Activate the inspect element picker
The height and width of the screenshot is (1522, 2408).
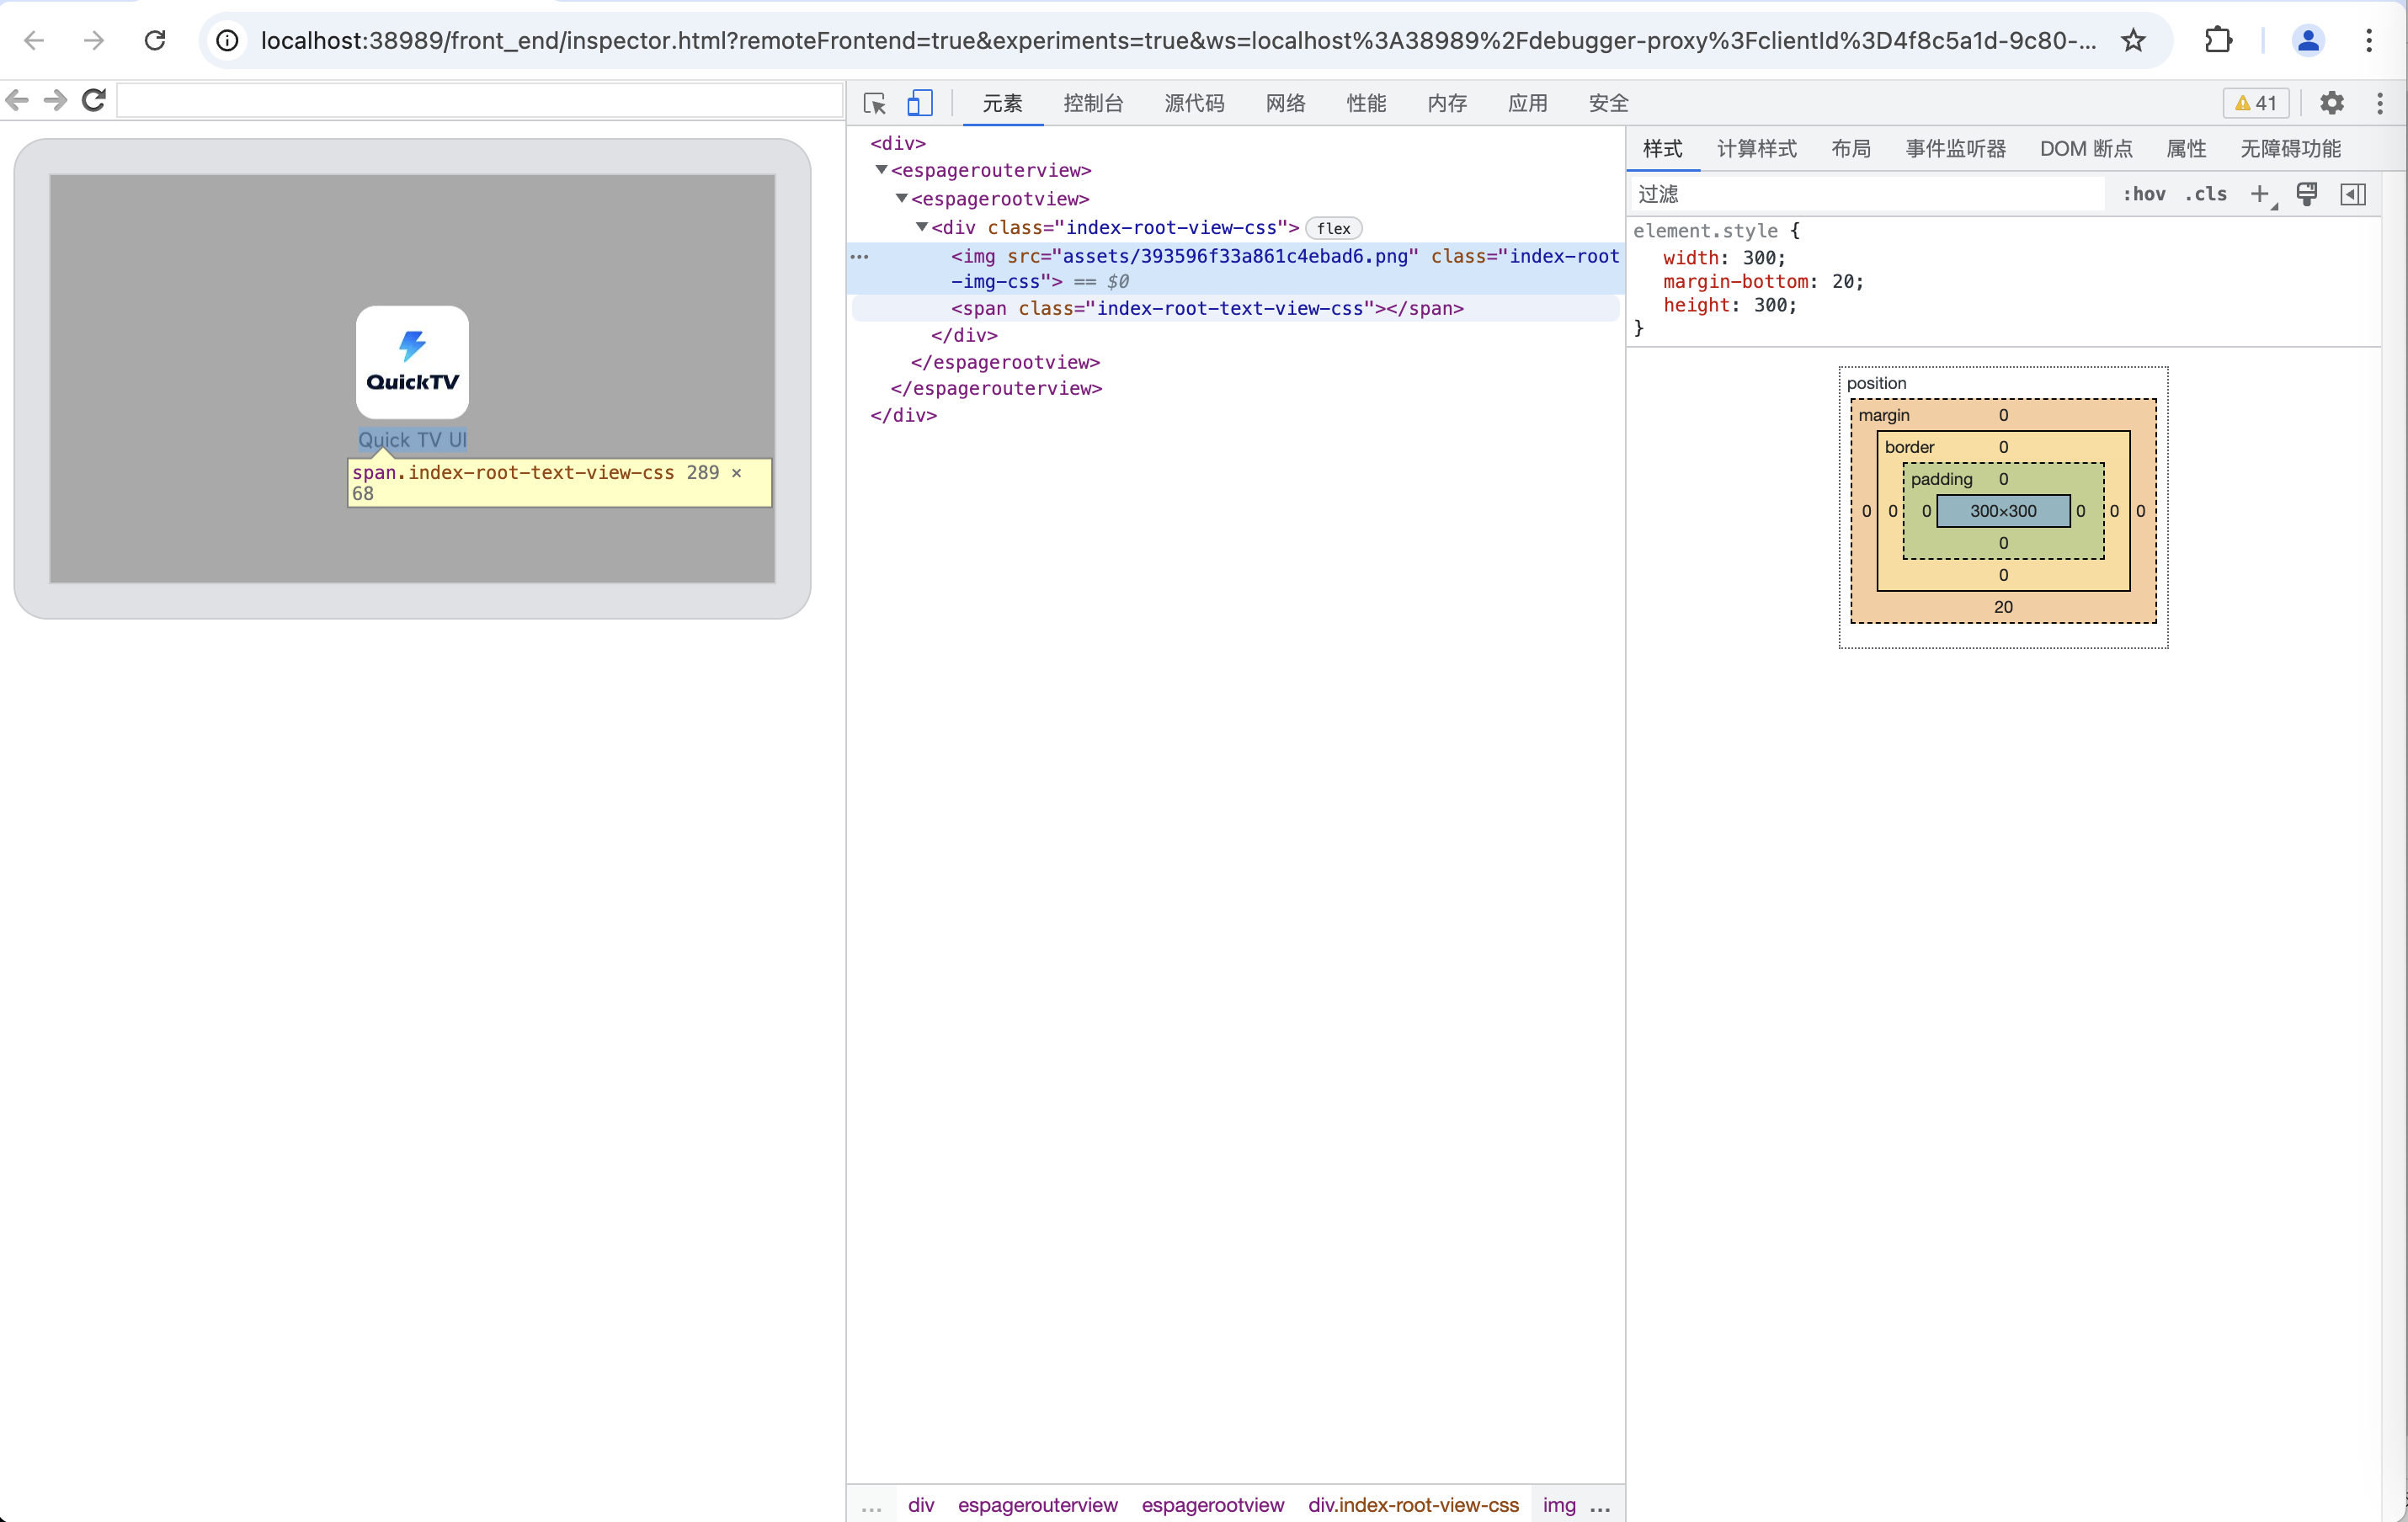tap(875, 103)
